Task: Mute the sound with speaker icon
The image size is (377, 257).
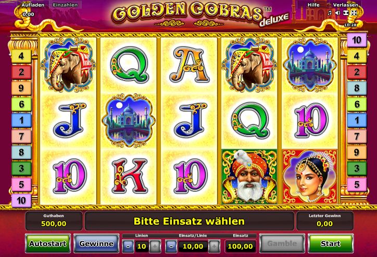Action: tap(337, 12)
